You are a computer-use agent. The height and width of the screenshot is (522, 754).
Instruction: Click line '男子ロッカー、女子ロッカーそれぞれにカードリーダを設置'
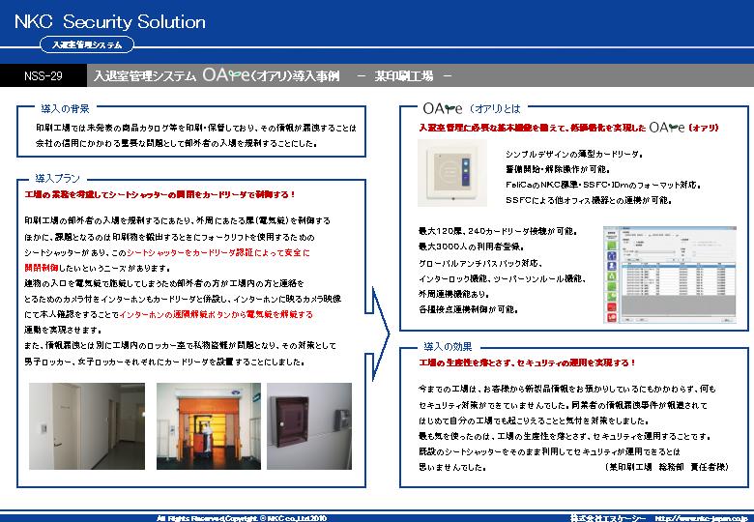[x=164, y=362]
